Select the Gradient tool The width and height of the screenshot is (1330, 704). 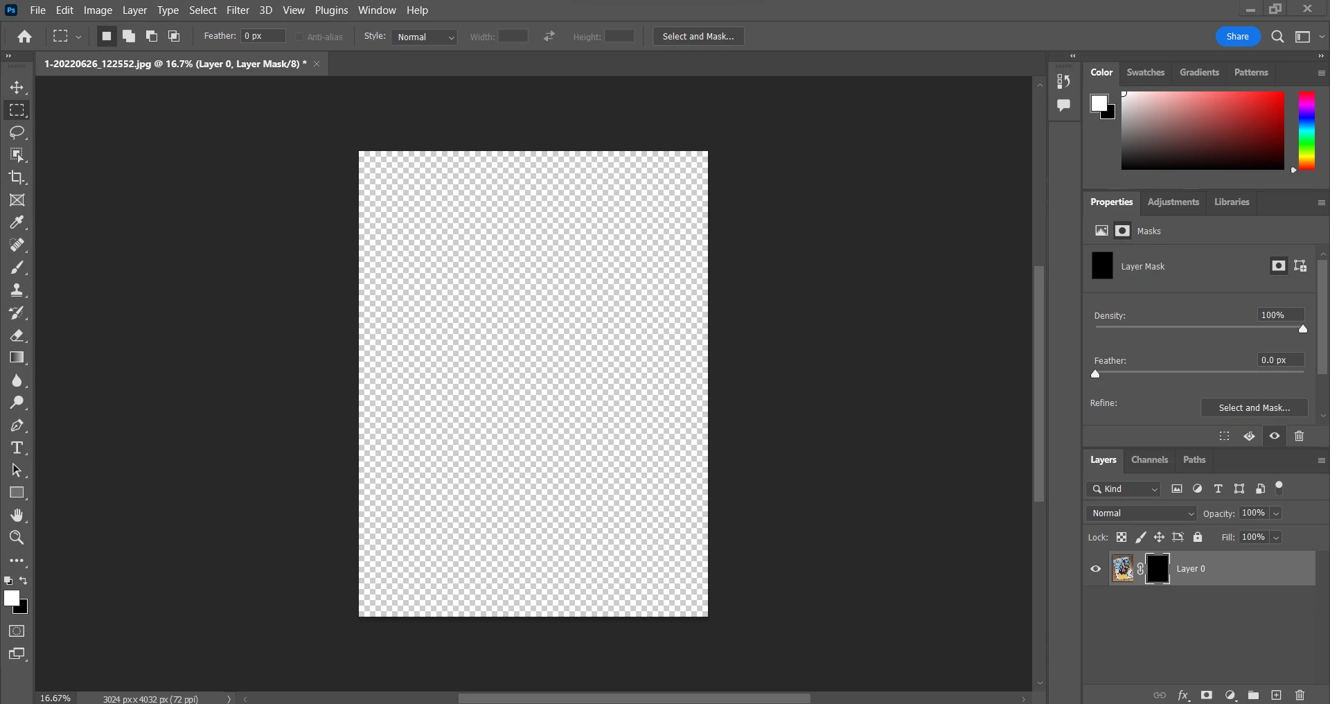[x=17, y=358]
